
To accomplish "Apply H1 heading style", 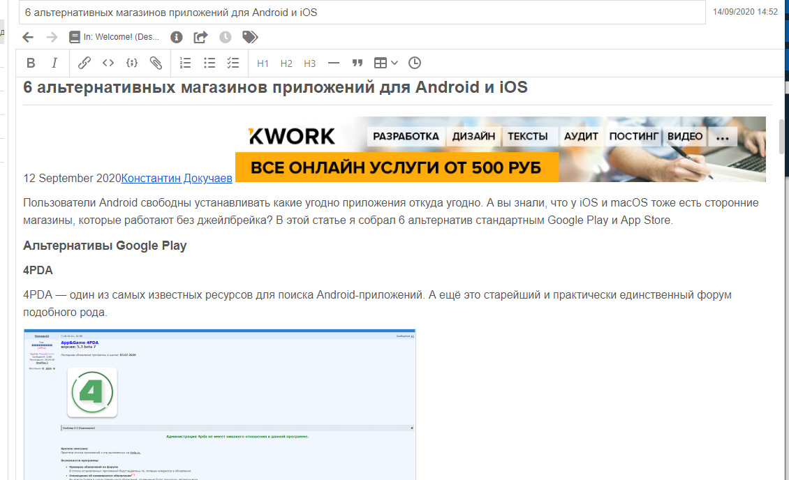I will (263, 63).
